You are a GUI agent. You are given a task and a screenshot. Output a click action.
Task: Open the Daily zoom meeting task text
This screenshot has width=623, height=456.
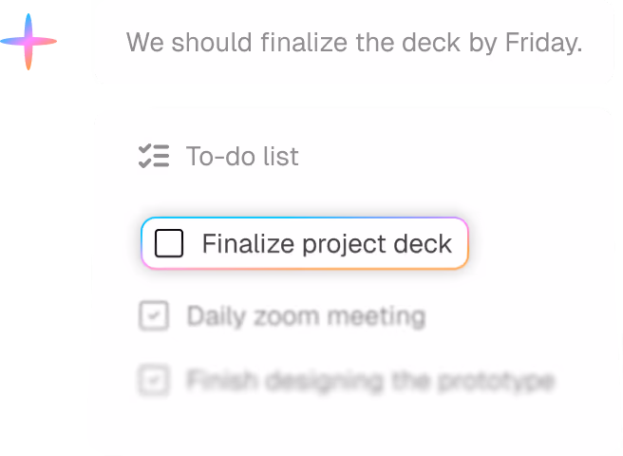pos(307,317)
